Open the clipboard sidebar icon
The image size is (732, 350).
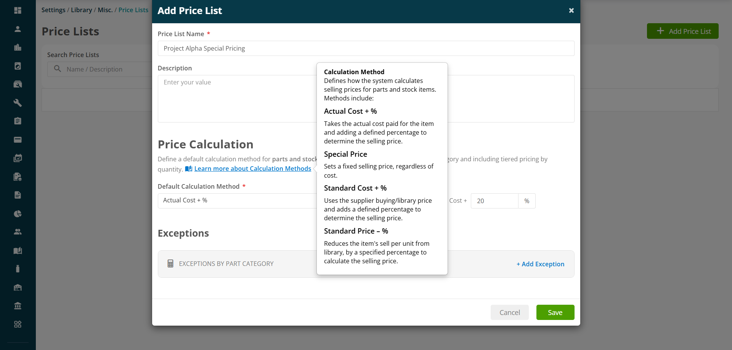point(18,121)
